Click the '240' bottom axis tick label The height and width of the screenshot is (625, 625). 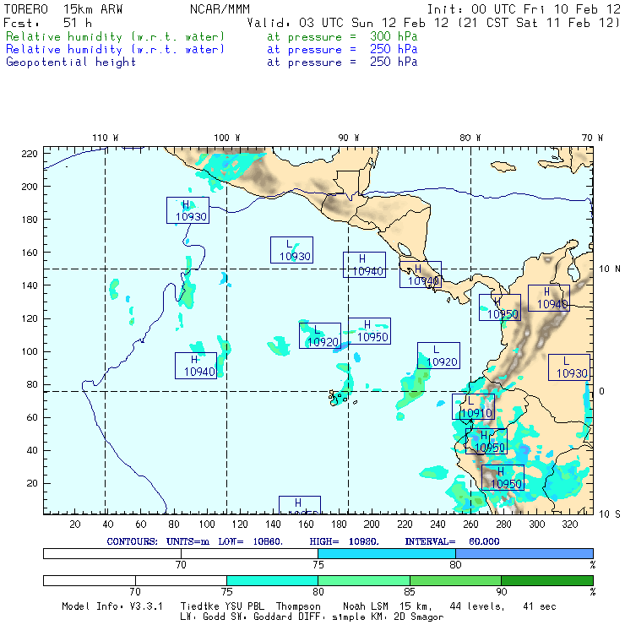pos(437,524)
